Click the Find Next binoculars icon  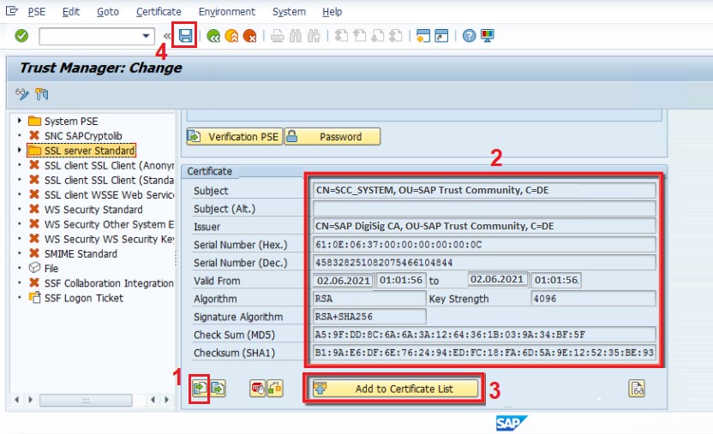tap(314, 35)
